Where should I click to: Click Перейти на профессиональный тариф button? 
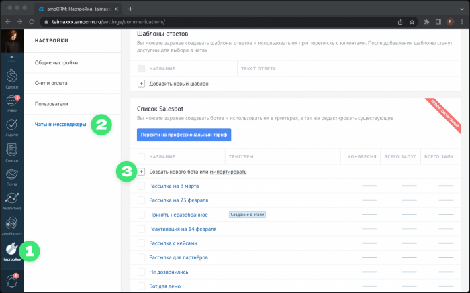pyautogui.click(x=184, y=135)
